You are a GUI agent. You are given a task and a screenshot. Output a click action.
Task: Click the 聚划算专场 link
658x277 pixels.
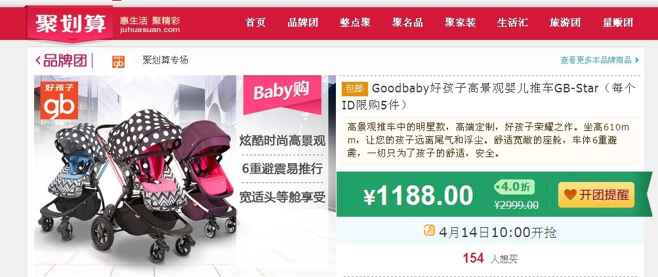pos(165,60)
